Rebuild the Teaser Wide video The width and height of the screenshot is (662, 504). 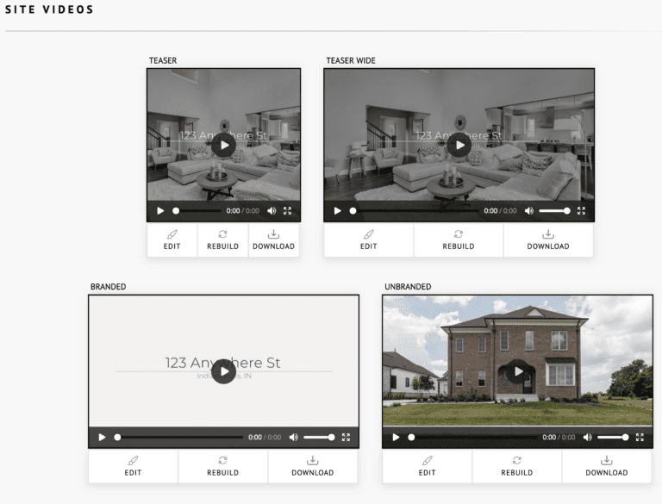pyautogui.click(x=459, y=240)
